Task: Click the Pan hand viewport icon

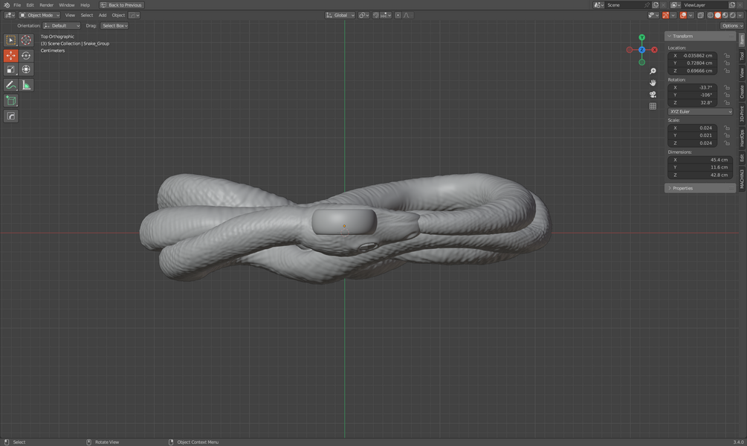Action: [x=653, y=83]
